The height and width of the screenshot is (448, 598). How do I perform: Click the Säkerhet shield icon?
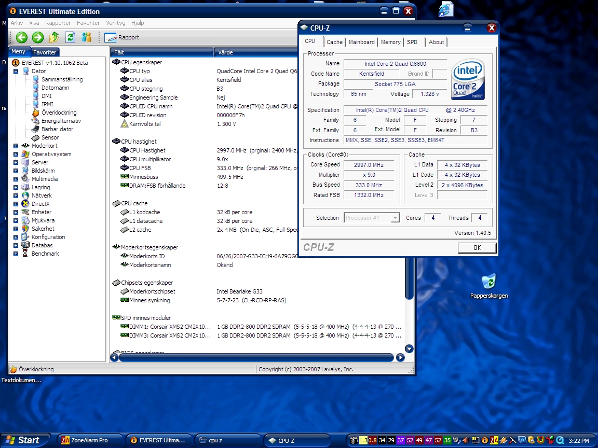pos(25,229)
